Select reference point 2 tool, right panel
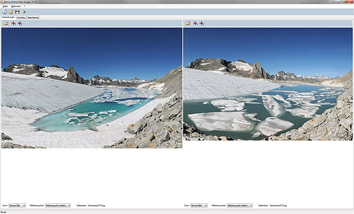This screenshot has width=354, height=214. click(202, 23)
